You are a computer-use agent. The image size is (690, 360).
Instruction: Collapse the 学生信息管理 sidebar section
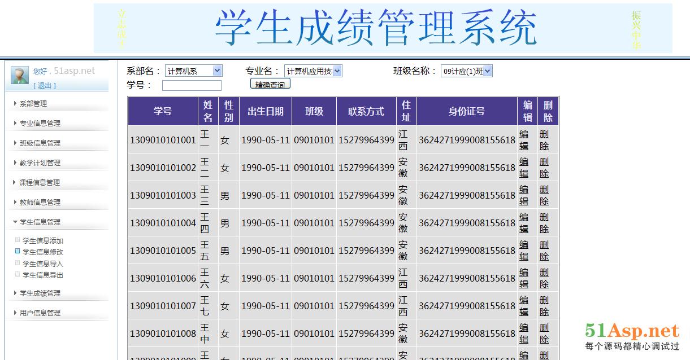pos(40,222)
